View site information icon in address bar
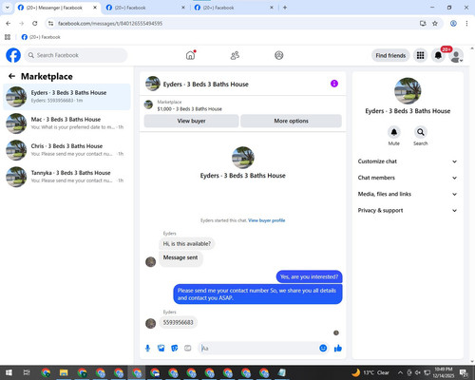The height and width of the screenshot is (380, 475). click(x=50, y=24)
